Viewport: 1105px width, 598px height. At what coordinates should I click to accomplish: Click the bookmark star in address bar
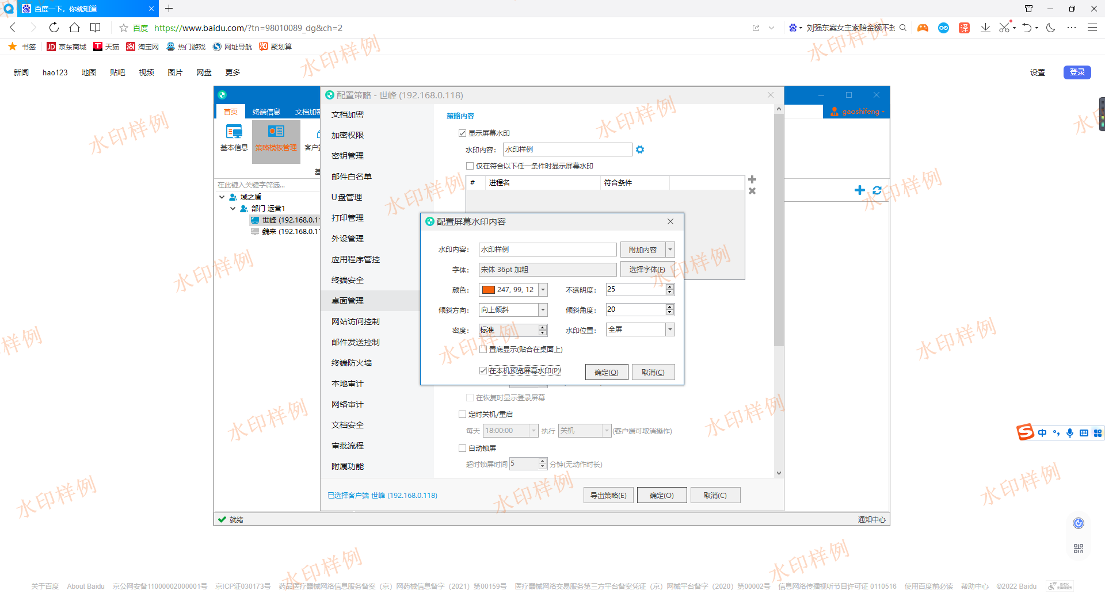[x=123, y=28]
